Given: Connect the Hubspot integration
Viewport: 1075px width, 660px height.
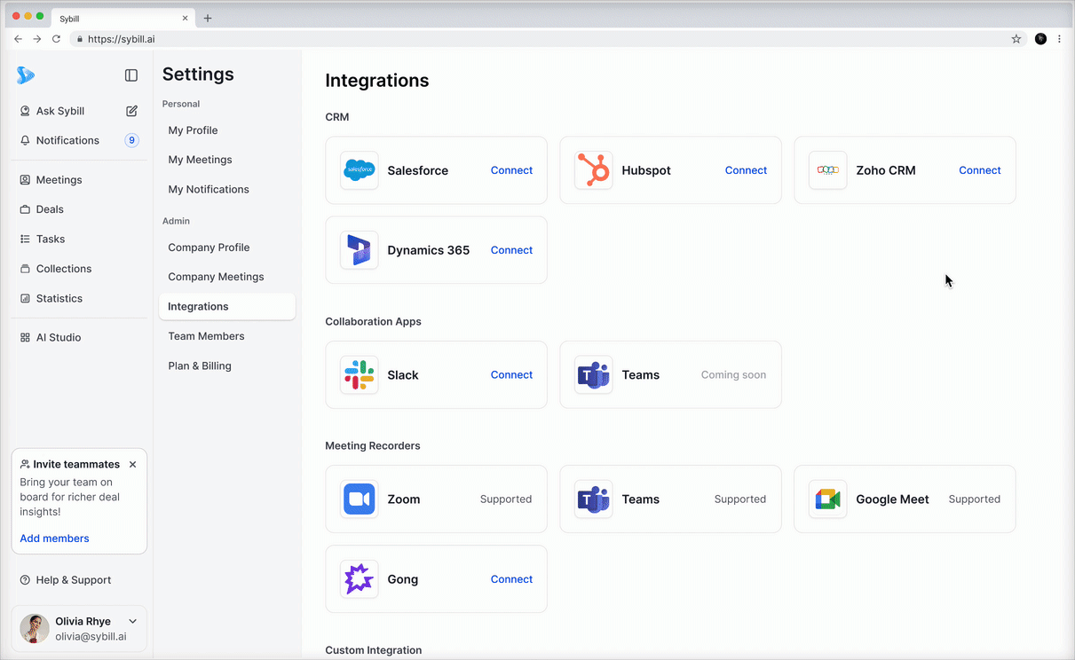Looking at the screenshot, I should 746,170.
